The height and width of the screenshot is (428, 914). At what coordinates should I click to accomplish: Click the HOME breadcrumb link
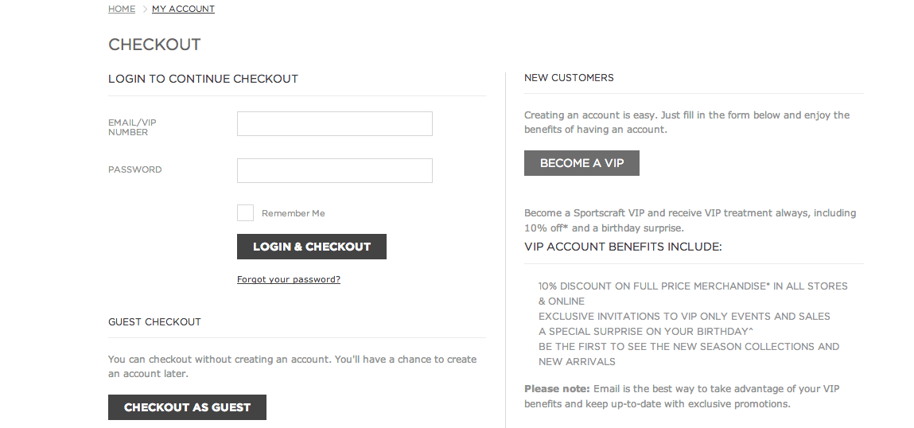coord(122,9)
